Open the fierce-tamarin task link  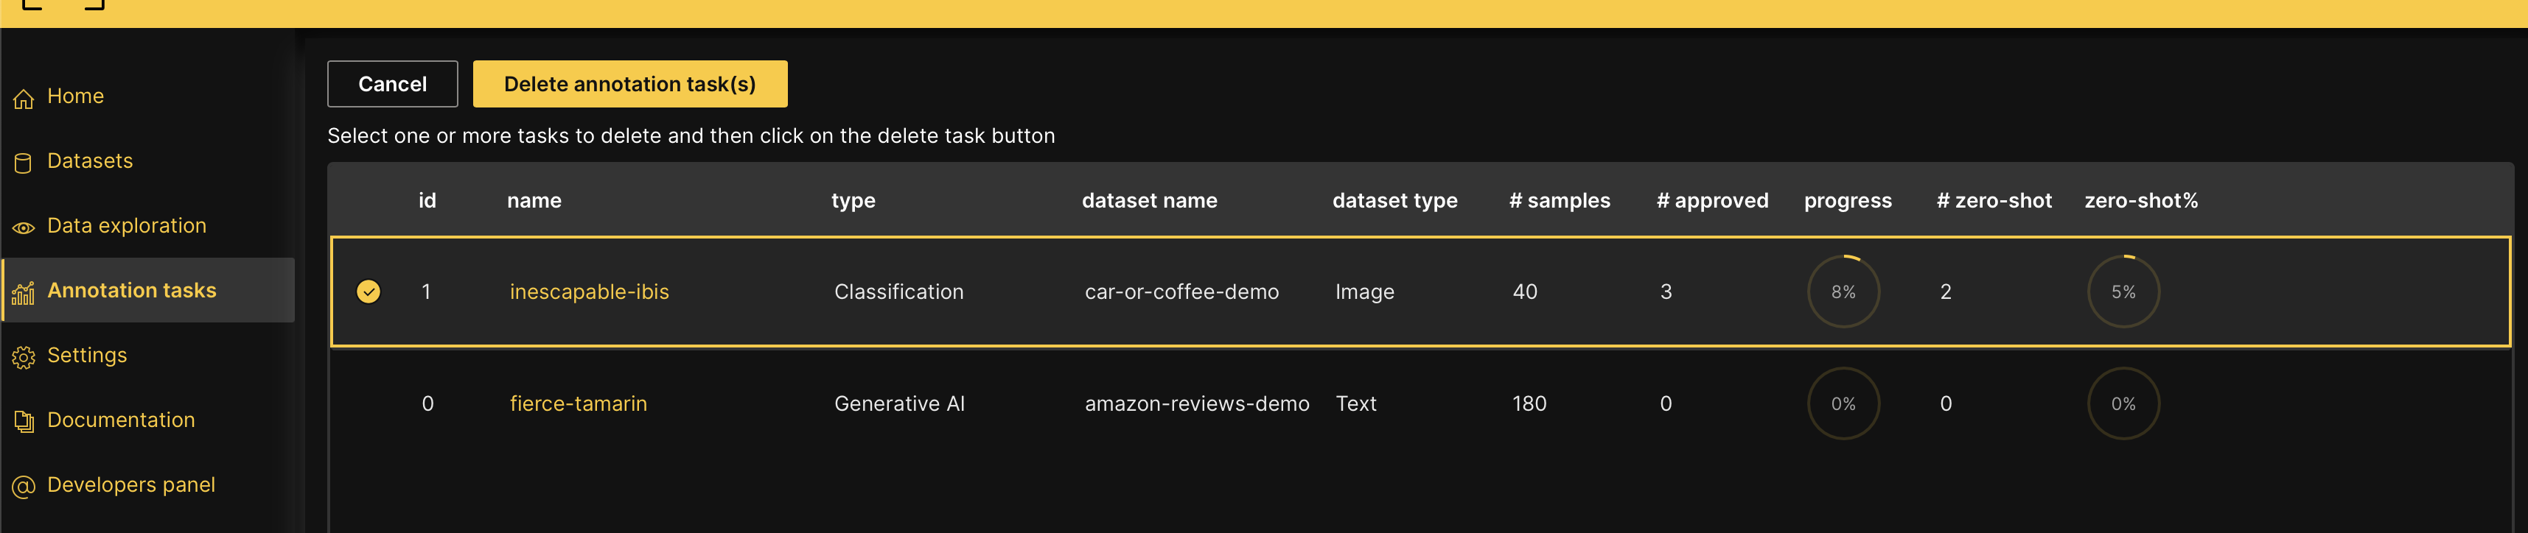tap(578, 403)
